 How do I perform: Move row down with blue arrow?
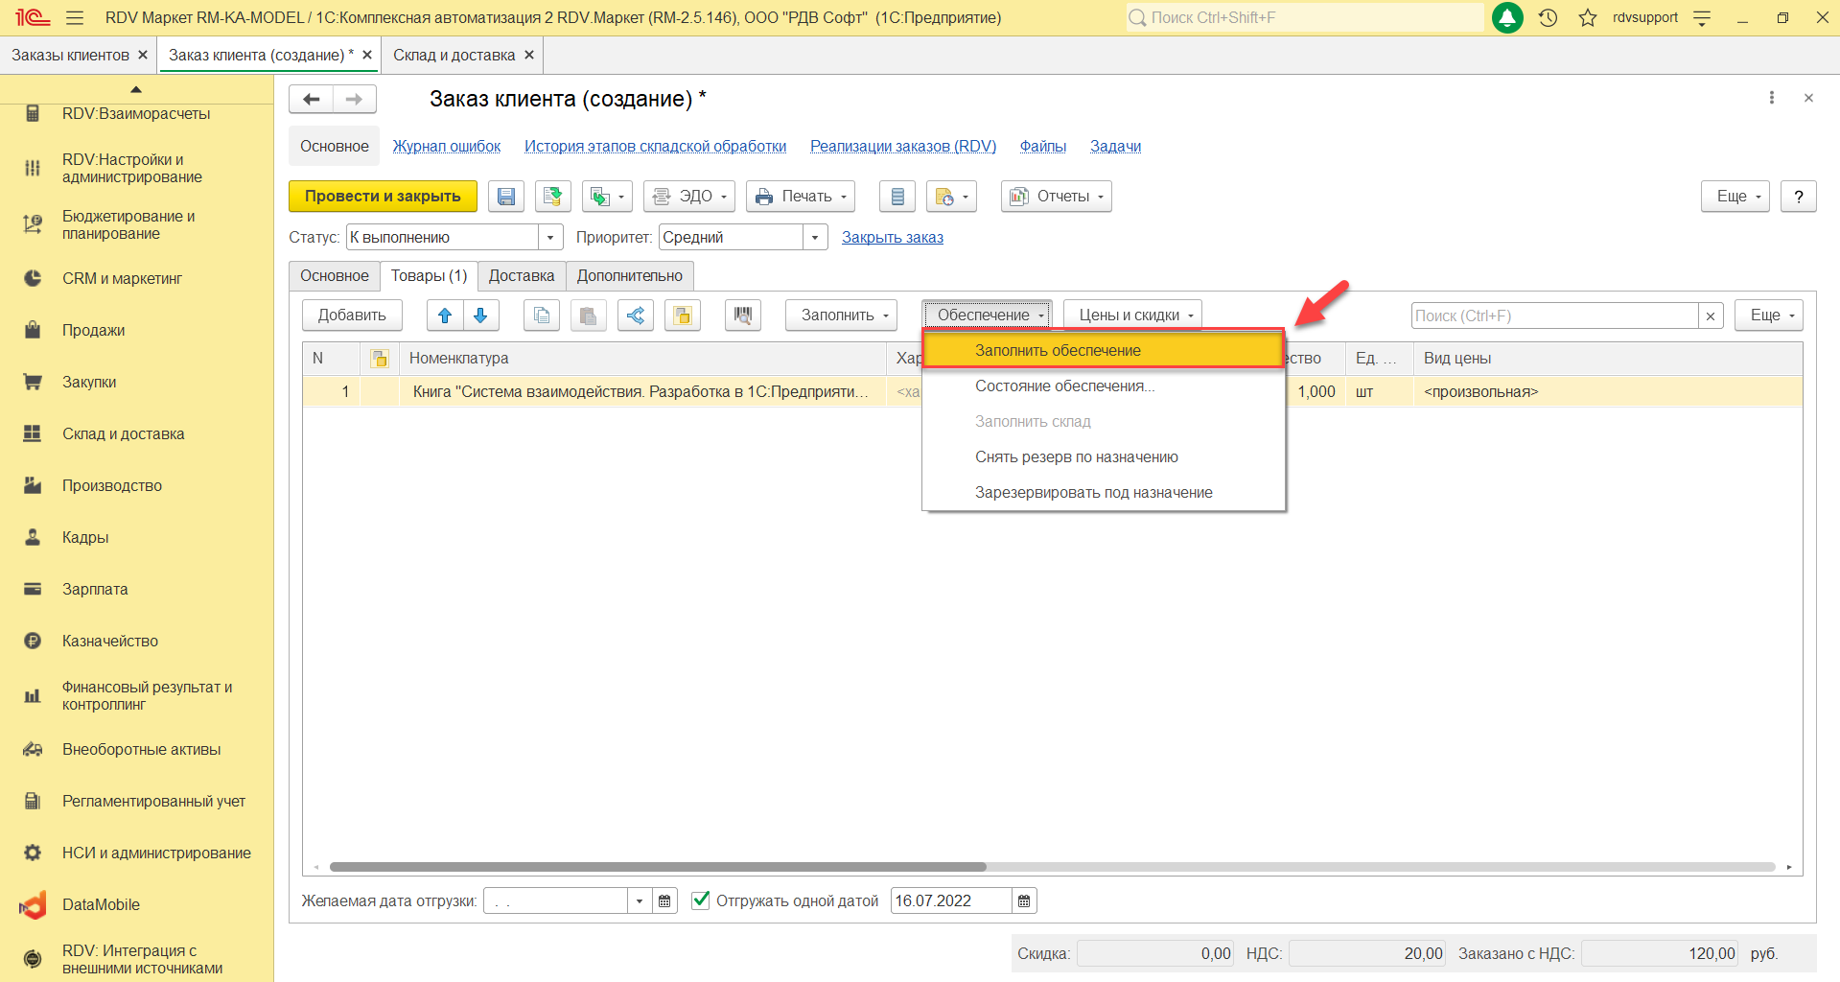click(481, 316)
